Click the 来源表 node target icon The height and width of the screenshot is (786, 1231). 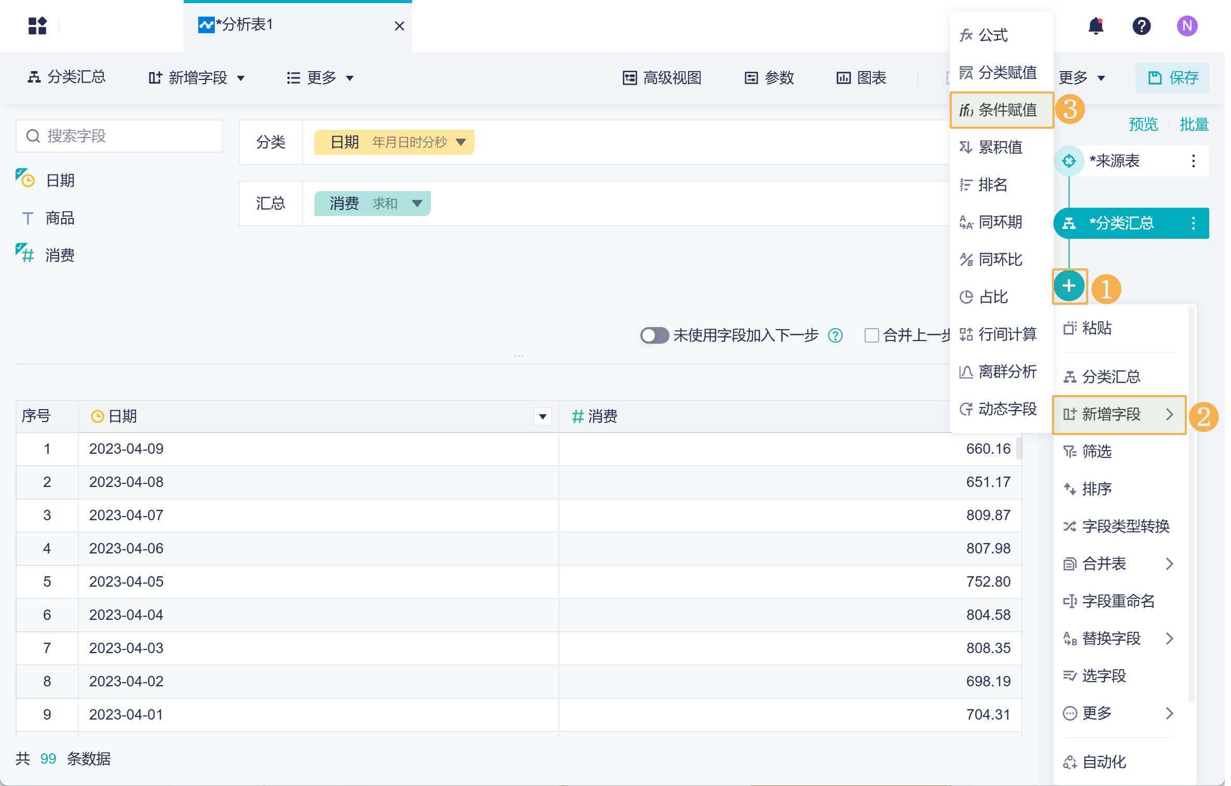pyautogui.click(x=1069, y=161)
